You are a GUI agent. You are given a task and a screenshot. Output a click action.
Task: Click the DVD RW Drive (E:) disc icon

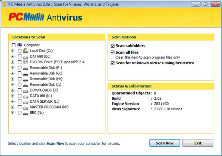pos(25,62)
